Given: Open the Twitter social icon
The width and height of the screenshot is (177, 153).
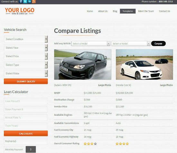Looking at the screenshot, I should 25,2.
